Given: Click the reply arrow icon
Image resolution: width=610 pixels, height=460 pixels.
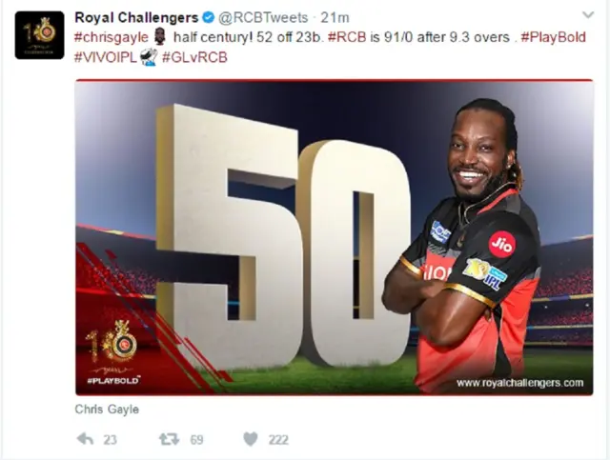Looking at the screenshot, I should click(85, 439).
